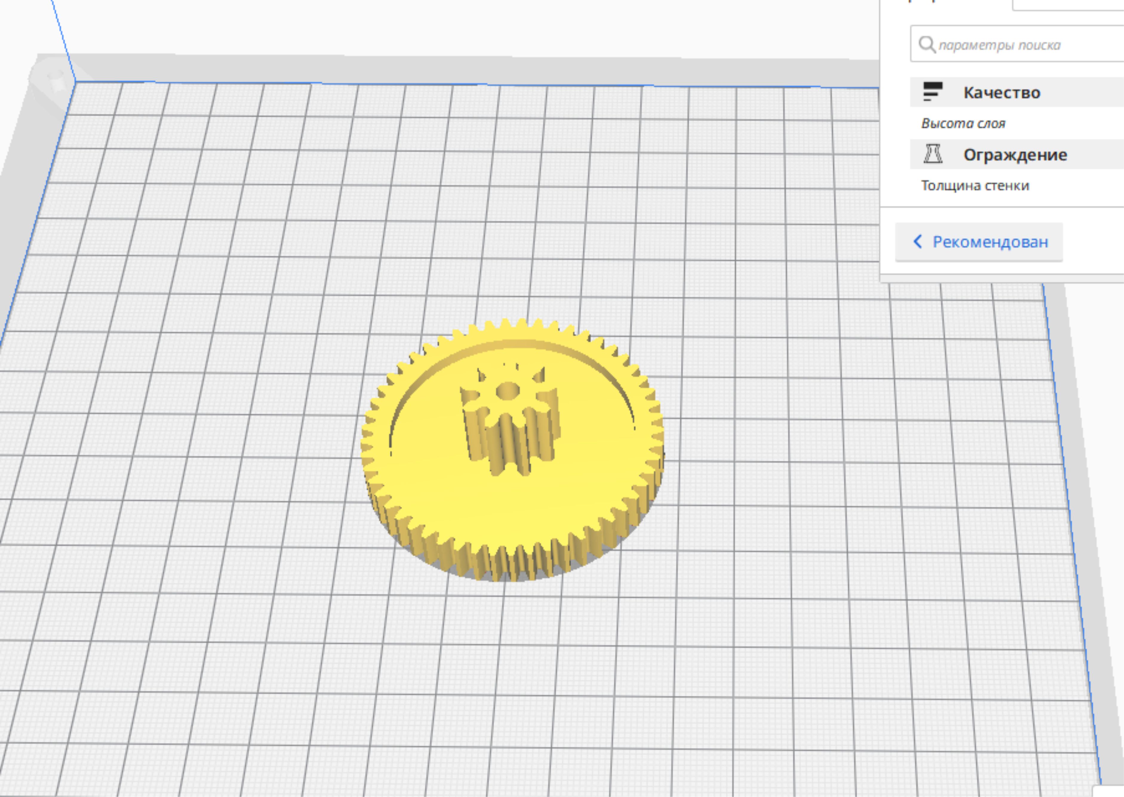Select the Высота слоя setting
Screen dimensions: 1124x797
click(x=963, y=123)
